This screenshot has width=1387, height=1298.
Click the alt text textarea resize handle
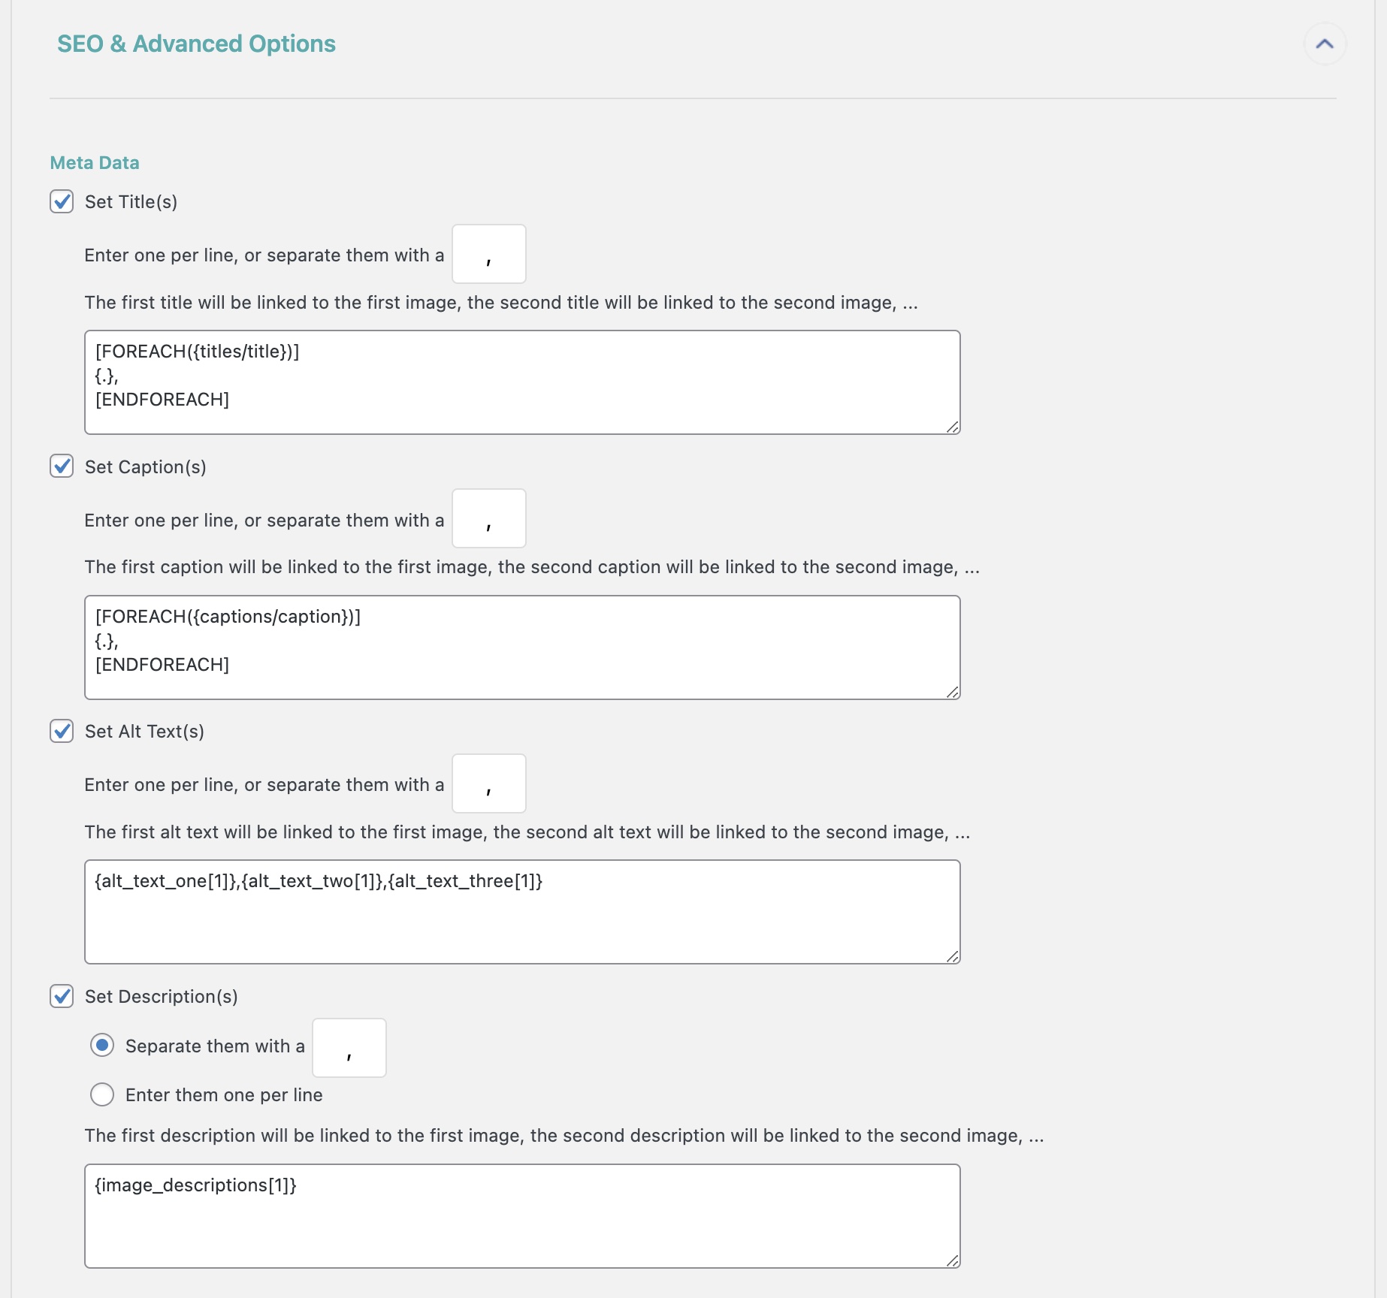click(x=953, y=956)
